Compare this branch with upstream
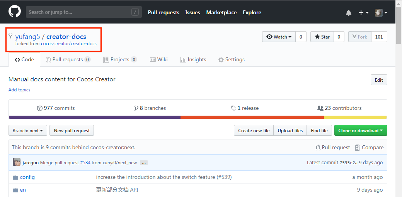Image resolution: width=402 pixels, height=197 pixels. coord(370,147)
